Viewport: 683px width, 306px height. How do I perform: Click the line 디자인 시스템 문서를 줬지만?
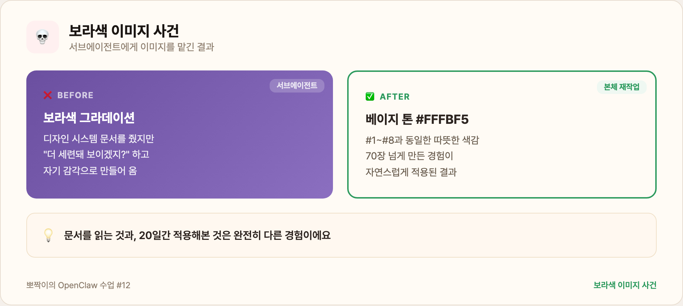pos(99,139)
